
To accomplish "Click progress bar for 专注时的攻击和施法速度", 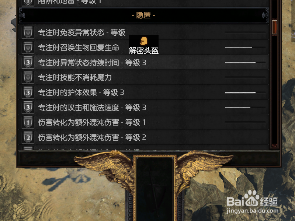I will pyautogui.click(x=245, y=108).
